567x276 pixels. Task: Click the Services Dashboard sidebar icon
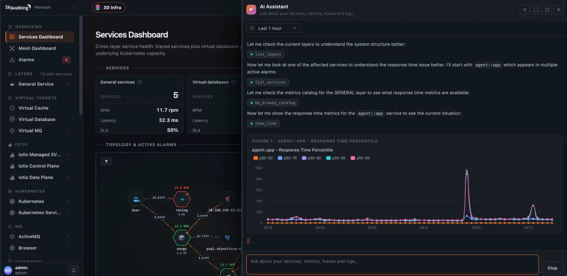point(12,37)
